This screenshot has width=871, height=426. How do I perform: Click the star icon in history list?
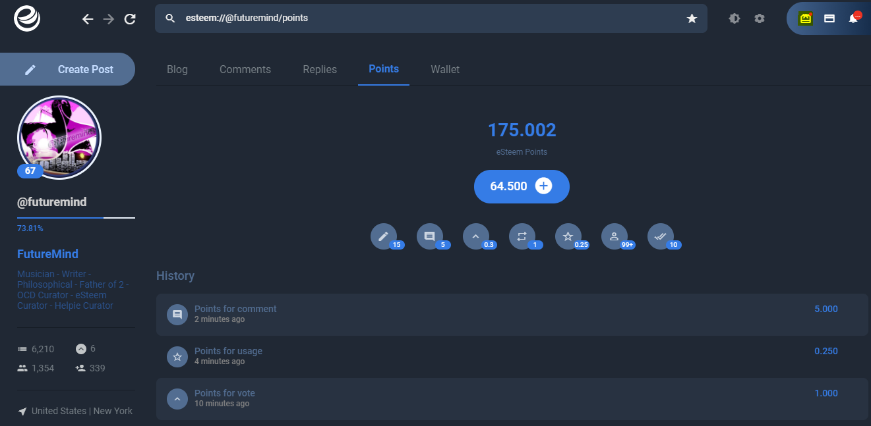click(177, 357)
